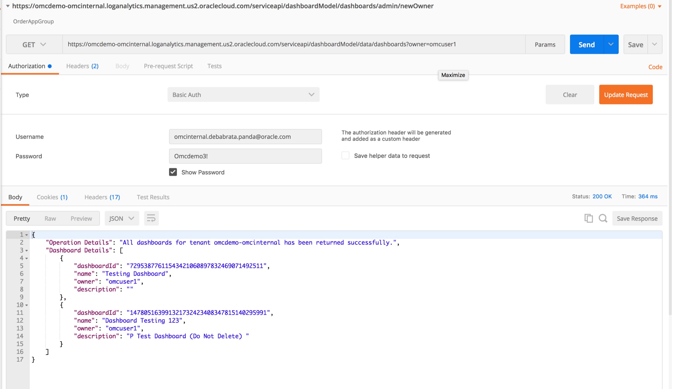Fold the second dashboard object at line 10
The width and height of the screenshot is (673, 389).
click(x=27, y=305)
